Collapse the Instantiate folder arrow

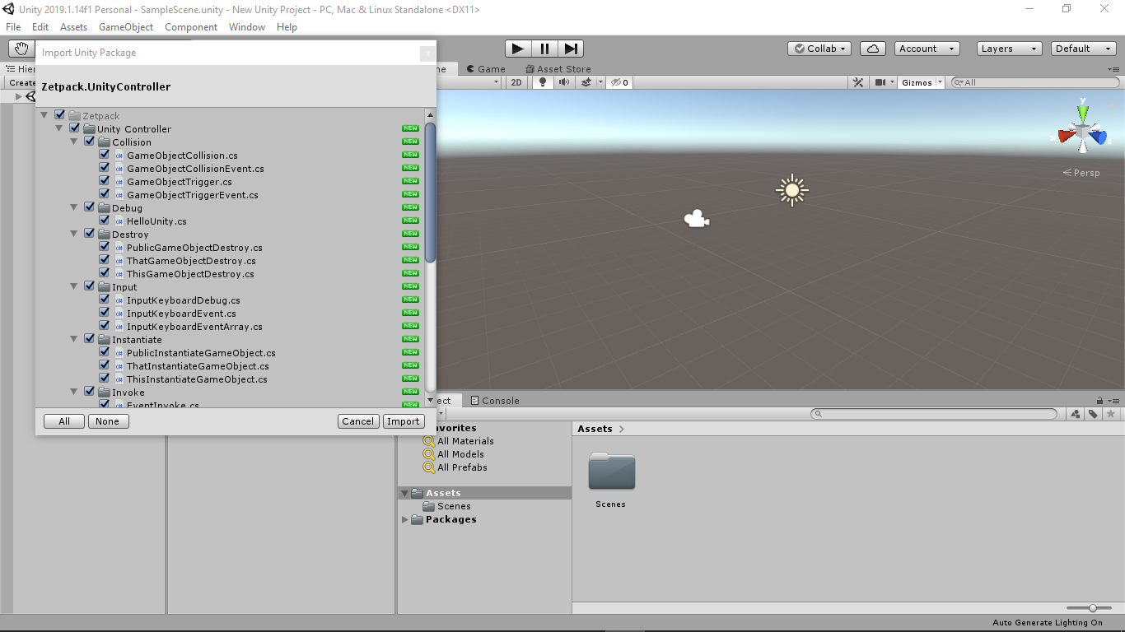[x=74, y=339]
